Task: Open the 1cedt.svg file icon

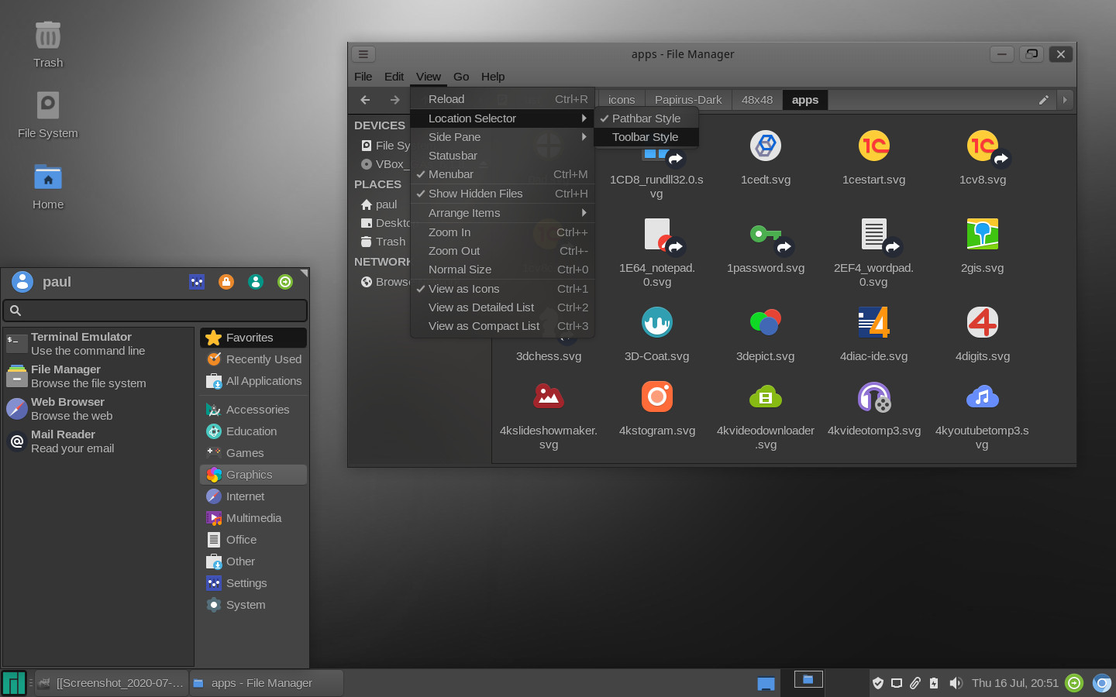Action: tap(766, 146)
